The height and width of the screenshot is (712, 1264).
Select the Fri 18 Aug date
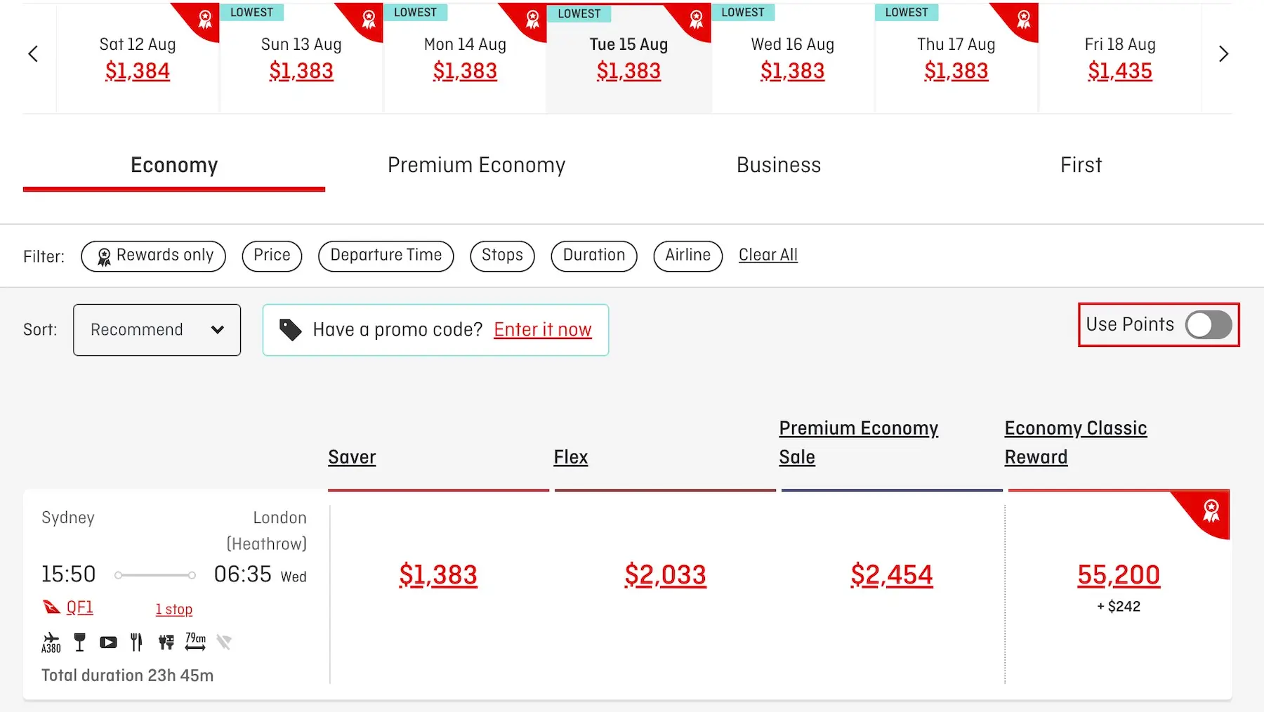[x=1119, y=58]
